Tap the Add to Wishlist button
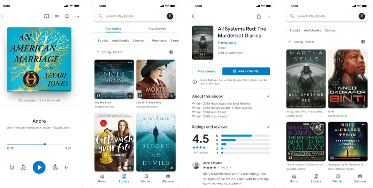This screenshot has height=188, width=373. [246, 71]
